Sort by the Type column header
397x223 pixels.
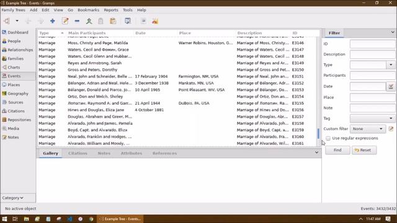[51, 33]
